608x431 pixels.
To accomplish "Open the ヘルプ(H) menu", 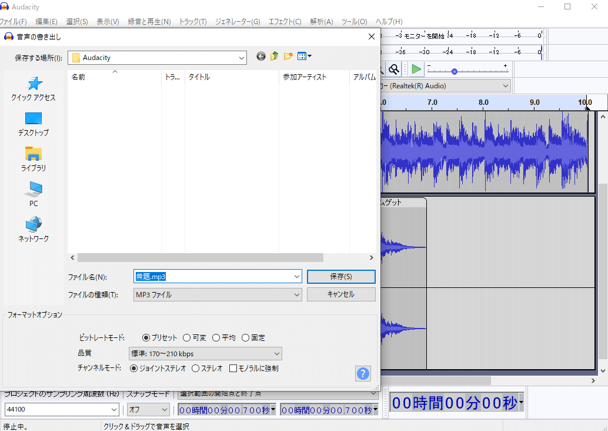I will tap(389, 22).
